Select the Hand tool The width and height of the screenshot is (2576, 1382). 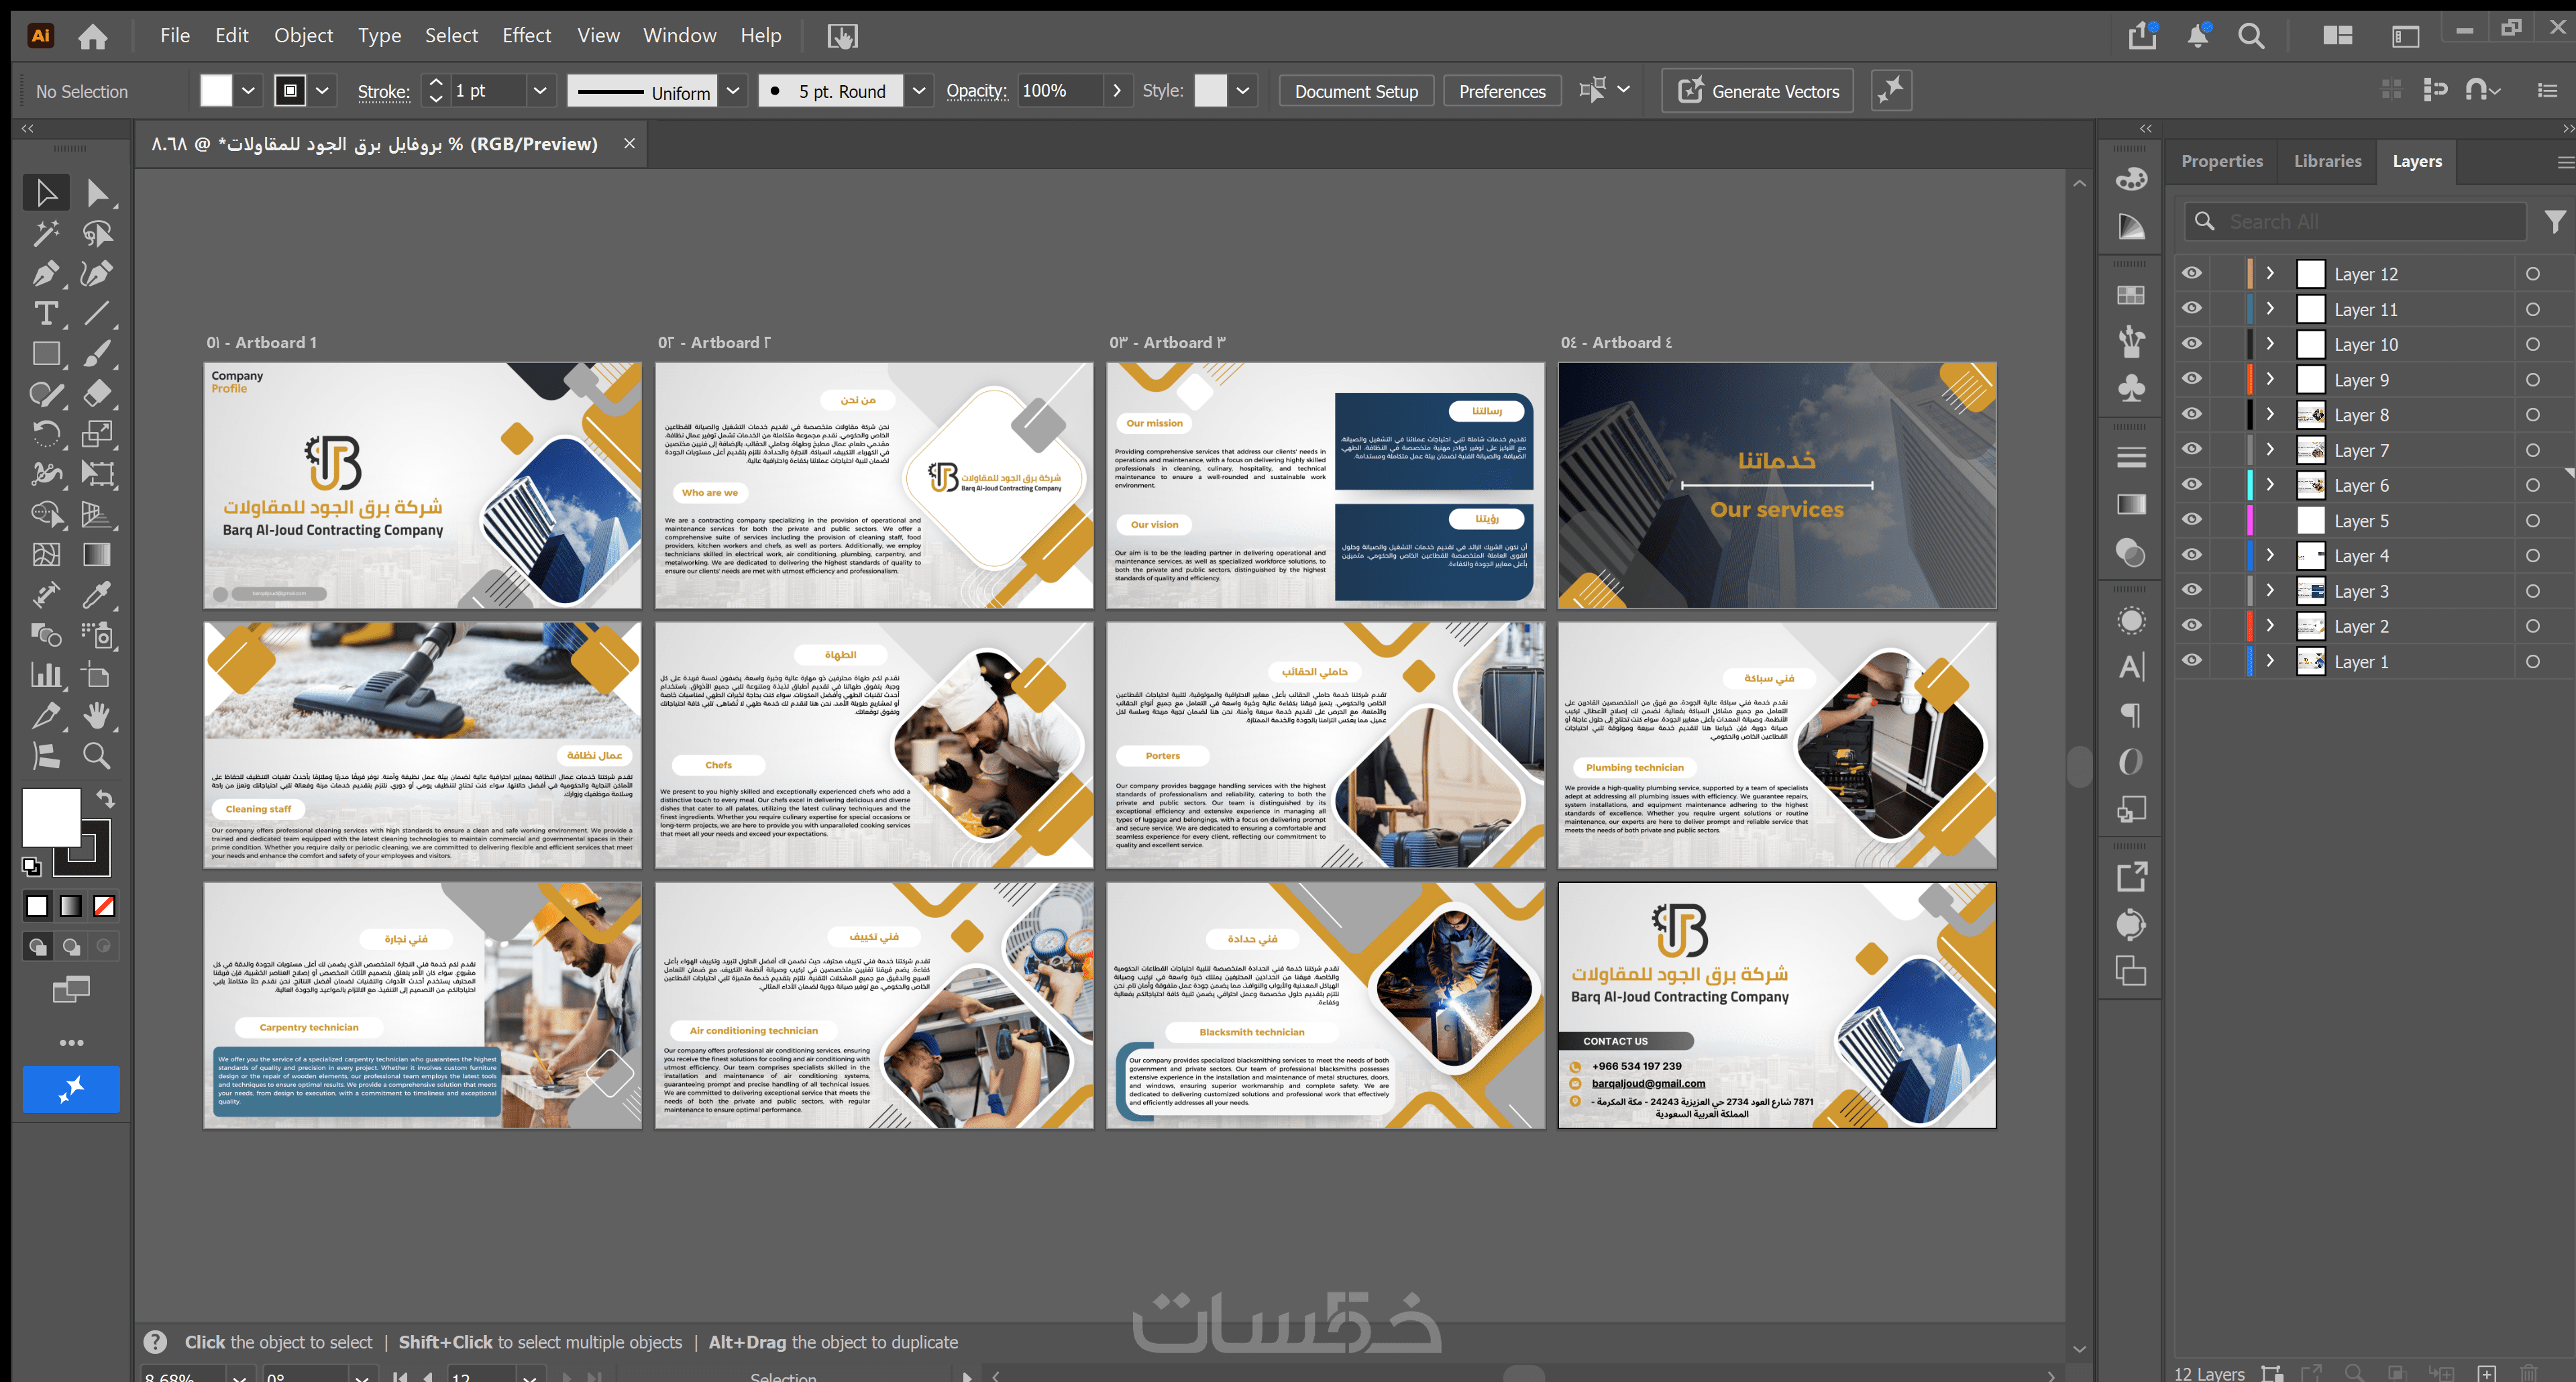pyautogui.click(x=97, y=715)
